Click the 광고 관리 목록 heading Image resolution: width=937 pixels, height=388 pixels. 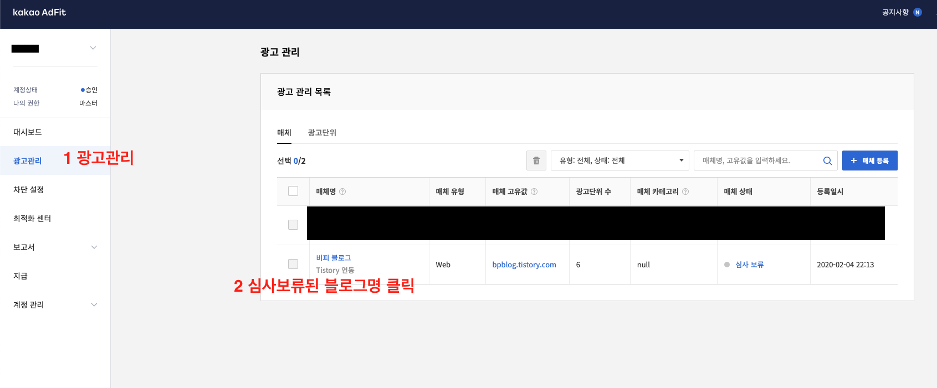point(304,92)
